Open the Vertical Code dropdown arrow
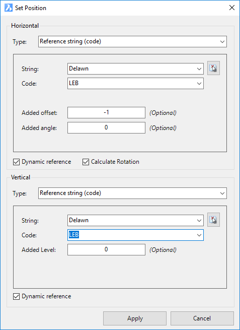Screen dimensions: 240x330 pos(199,235)
